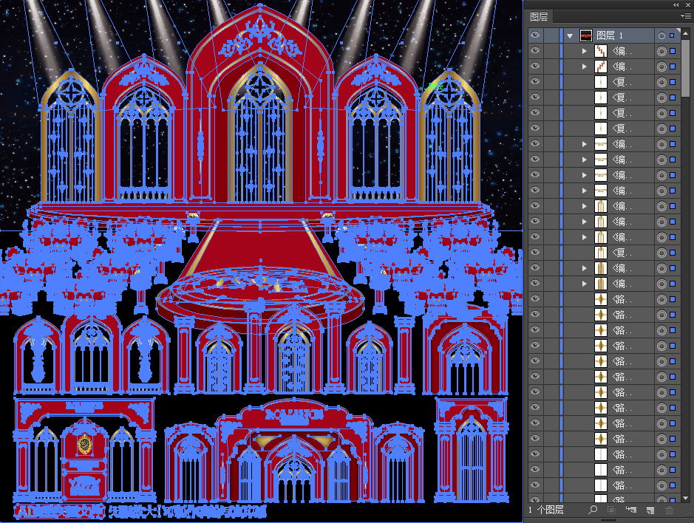Viewport: 694px width, 523px height.
Task: Expand the <编 row directly below the arch <复 row
Action: click(584, 268)
